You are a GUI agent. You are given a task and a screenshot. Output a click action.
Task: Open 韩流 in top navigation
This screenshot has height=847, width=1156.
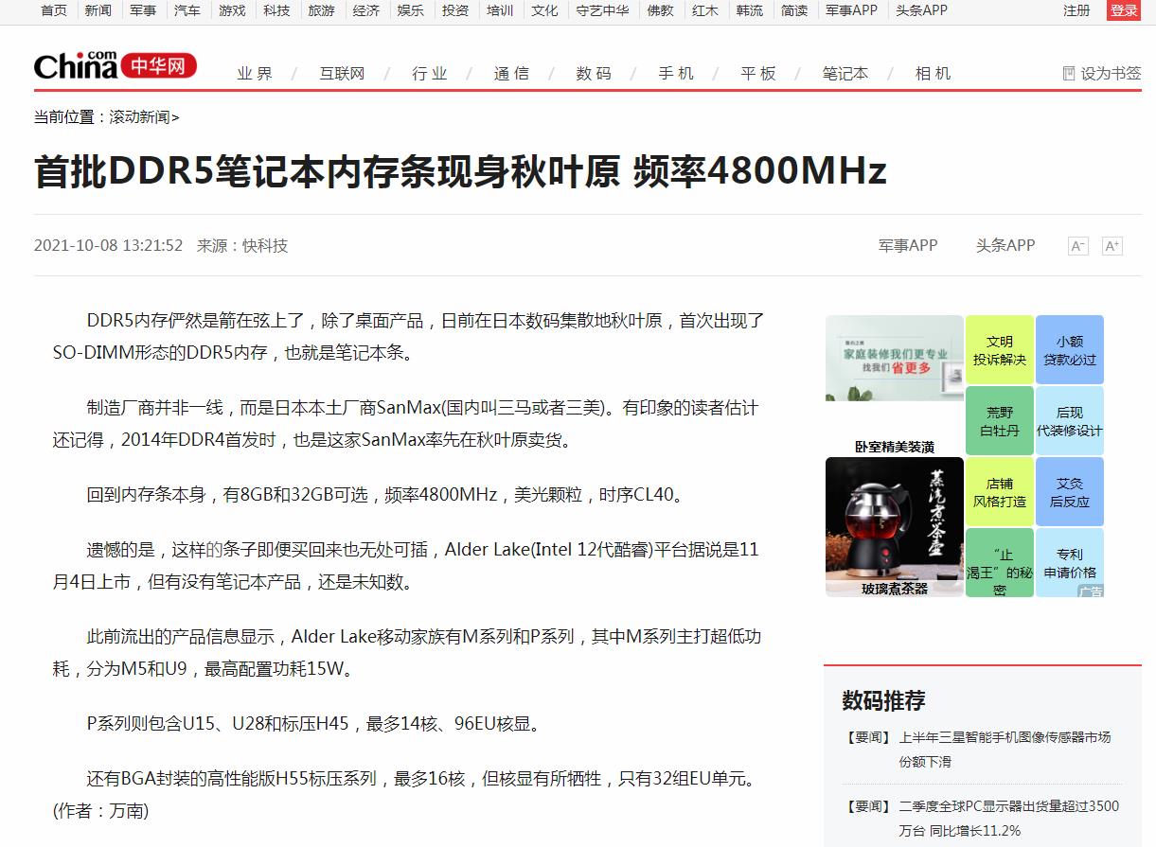pyautogui.click(x=750, y=10)
